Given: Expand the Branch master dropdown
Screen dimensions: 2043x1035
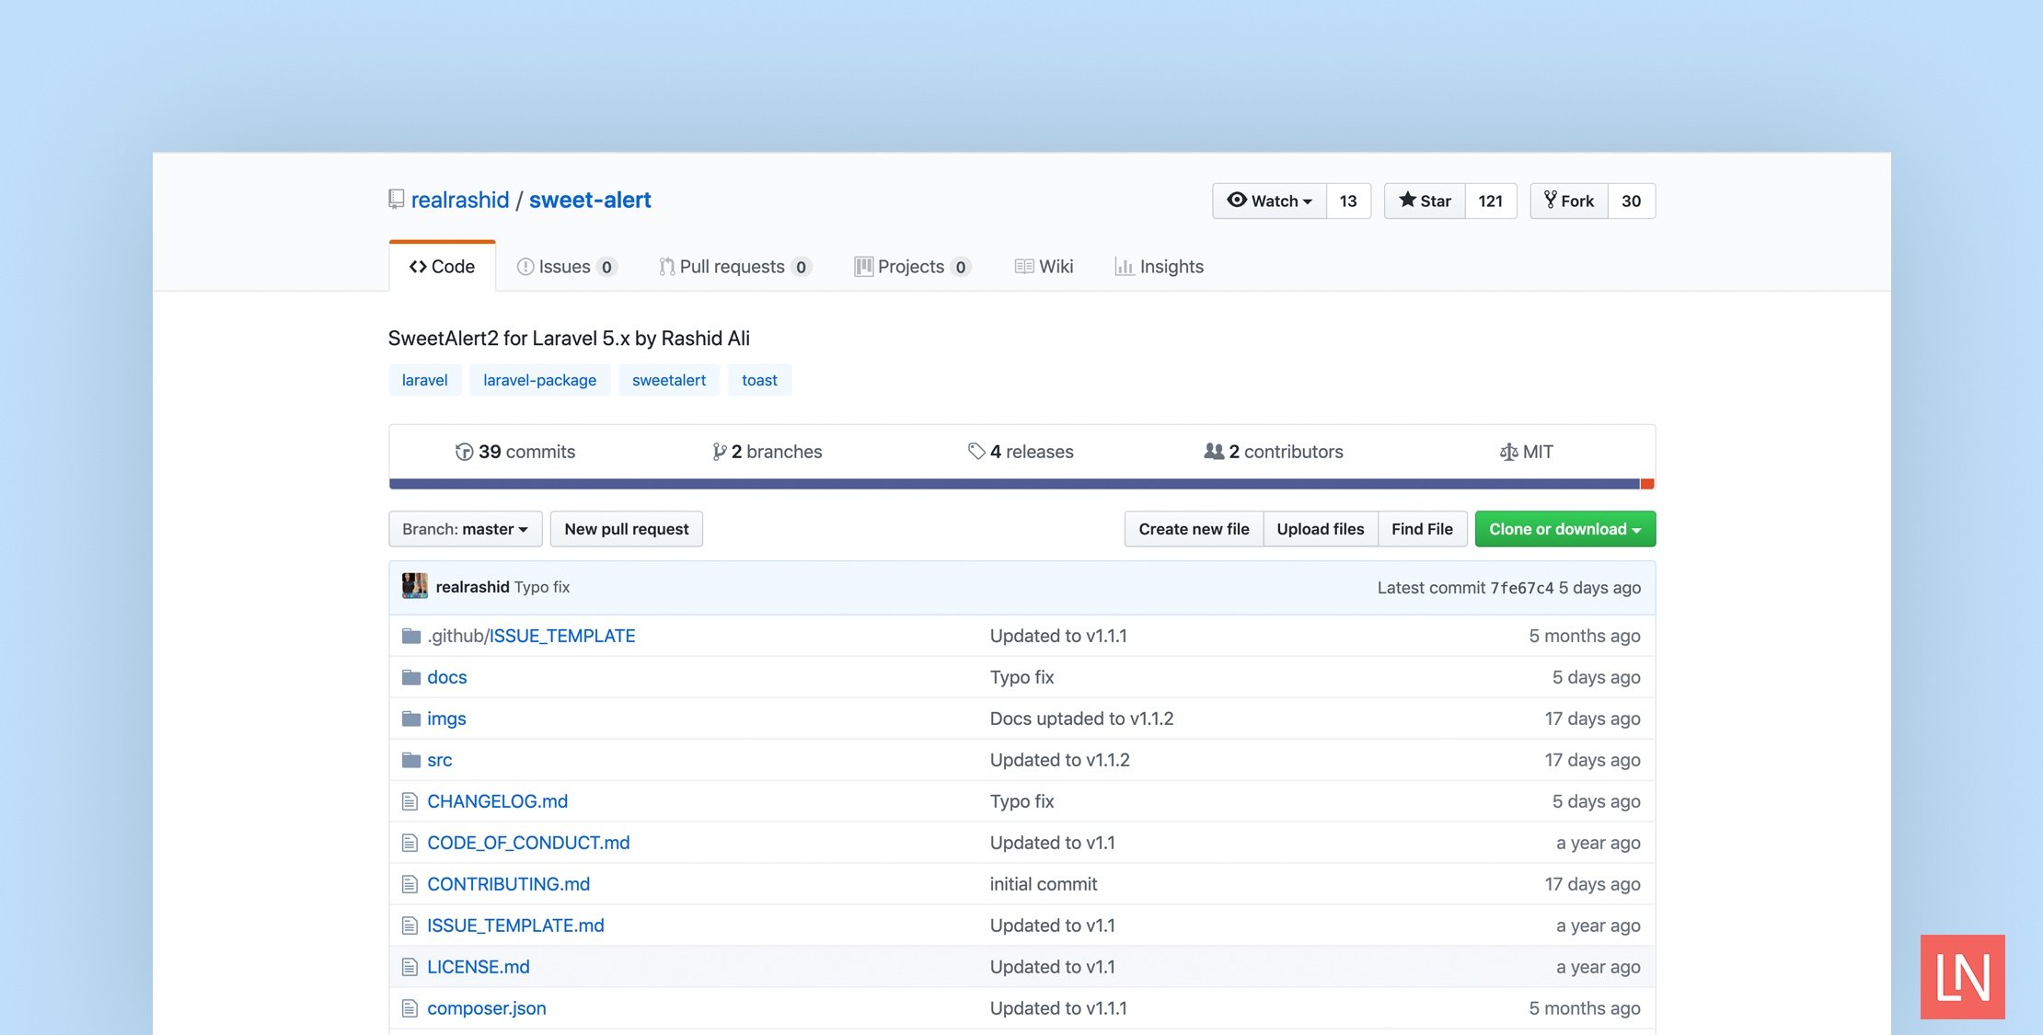Looking at the screenshot, I should pyautogui.click(x=465, y=528).
